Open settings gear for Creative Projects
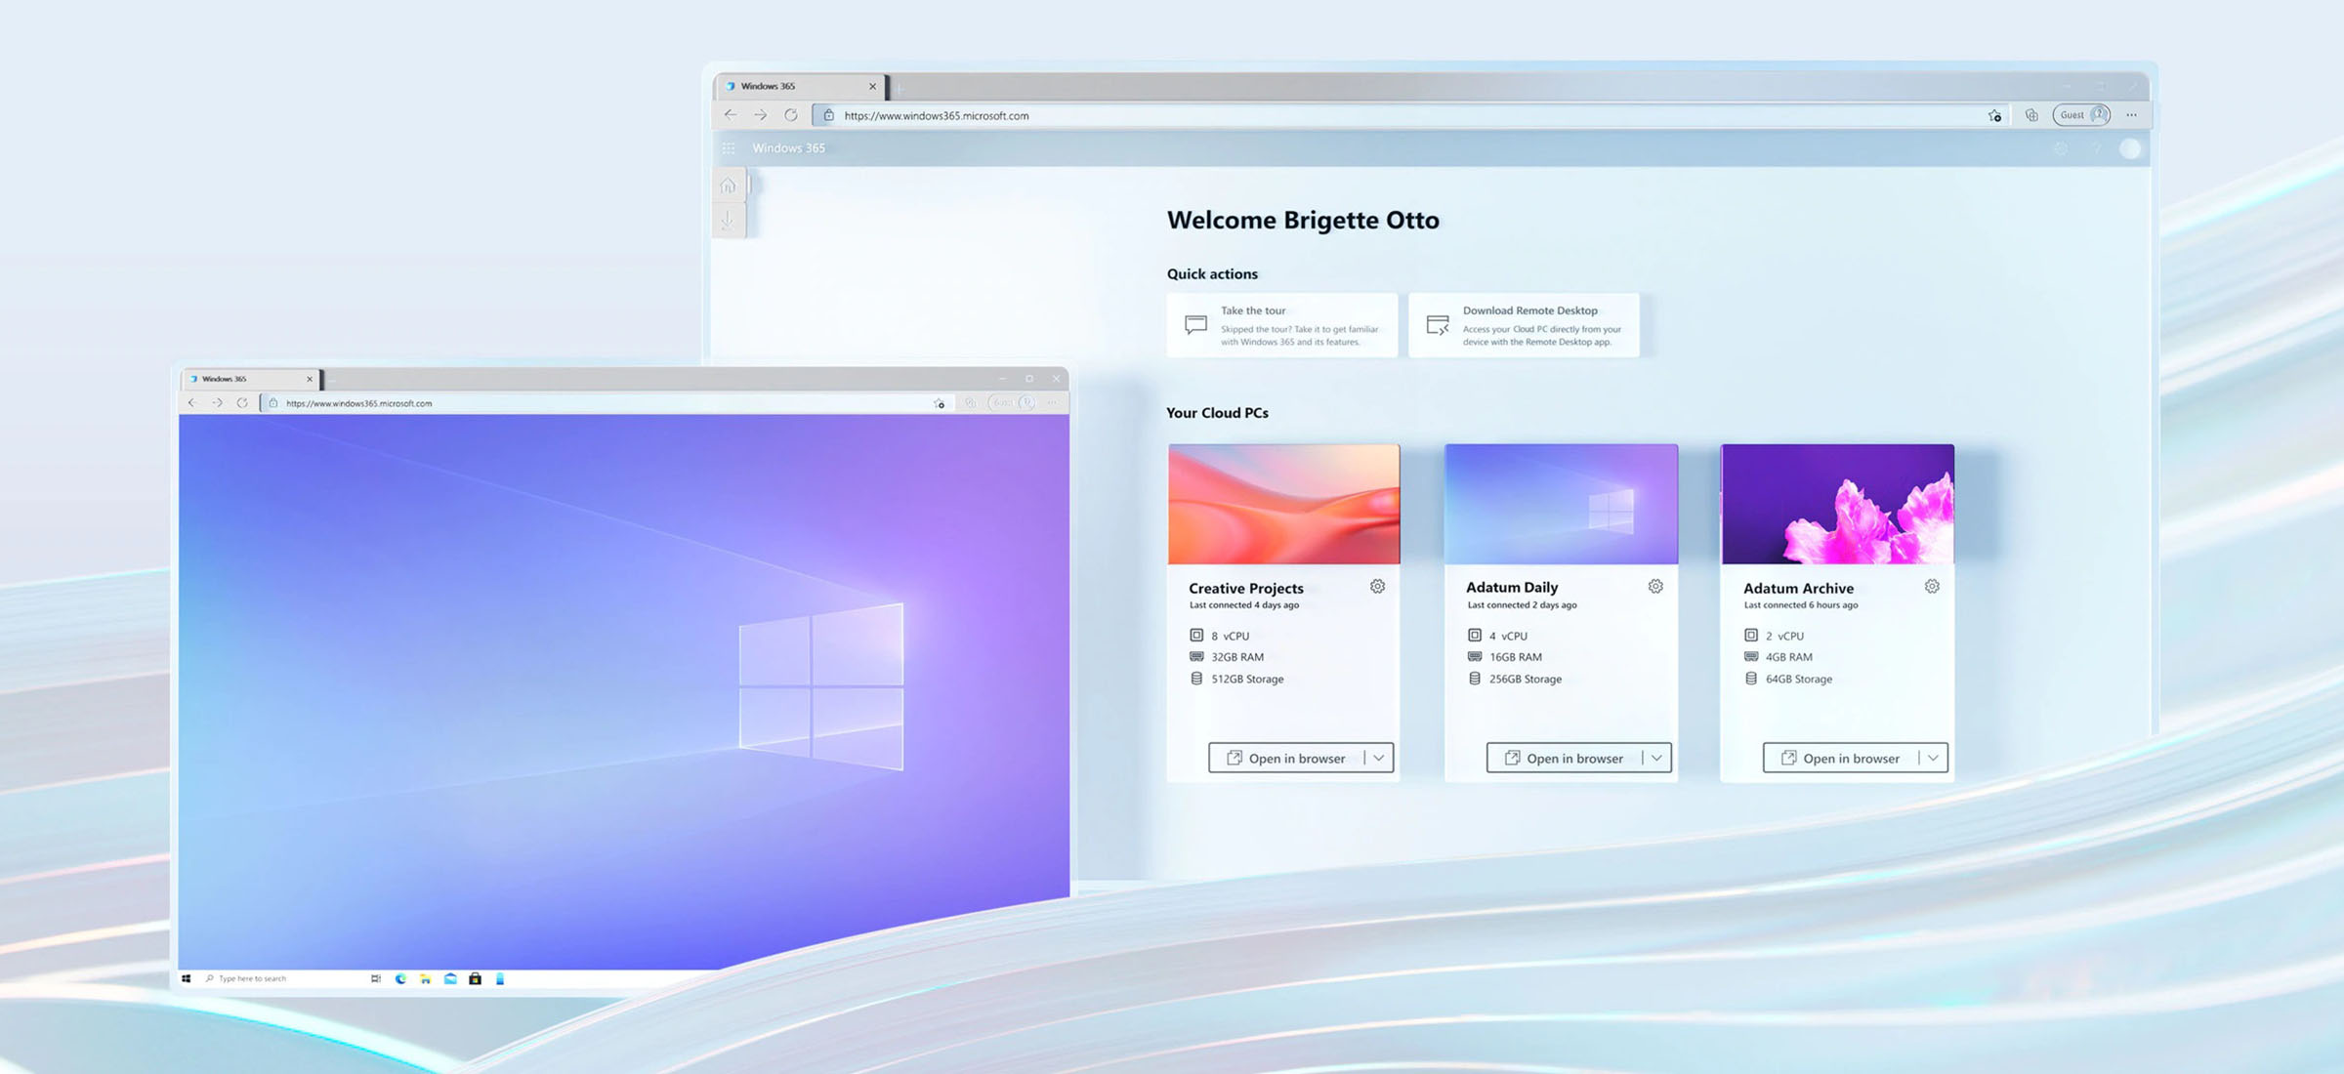This screenshot has height=1074, width=2344. (1377, 587)
